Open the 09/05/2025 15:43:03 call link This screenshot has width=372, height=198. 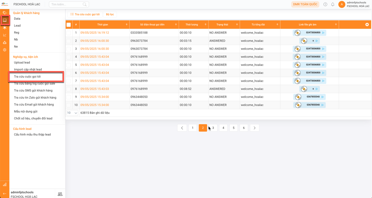[x=95, y=89]
